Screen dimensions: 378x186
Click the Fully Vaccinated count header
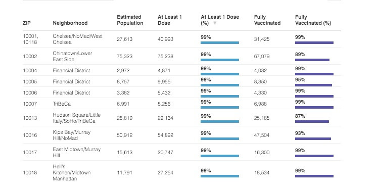tap(267, 20)
